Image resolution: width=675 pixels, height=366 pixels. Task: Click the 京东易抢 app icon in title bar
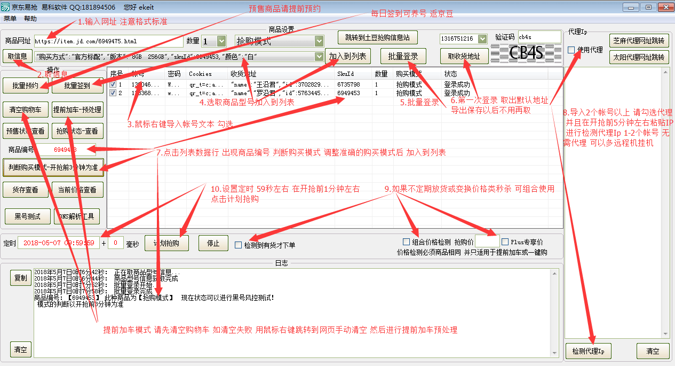tap(6, 7)
